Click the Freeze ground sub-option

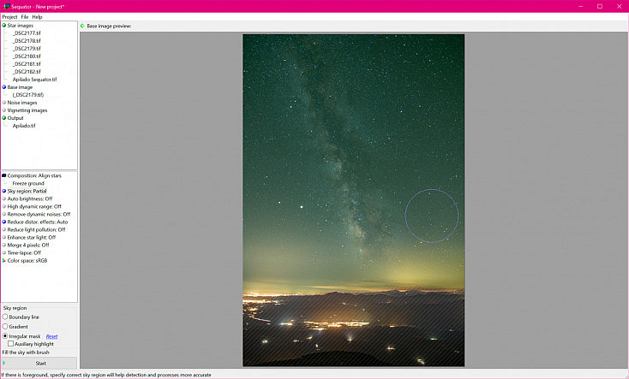click(x=28, y=183)
